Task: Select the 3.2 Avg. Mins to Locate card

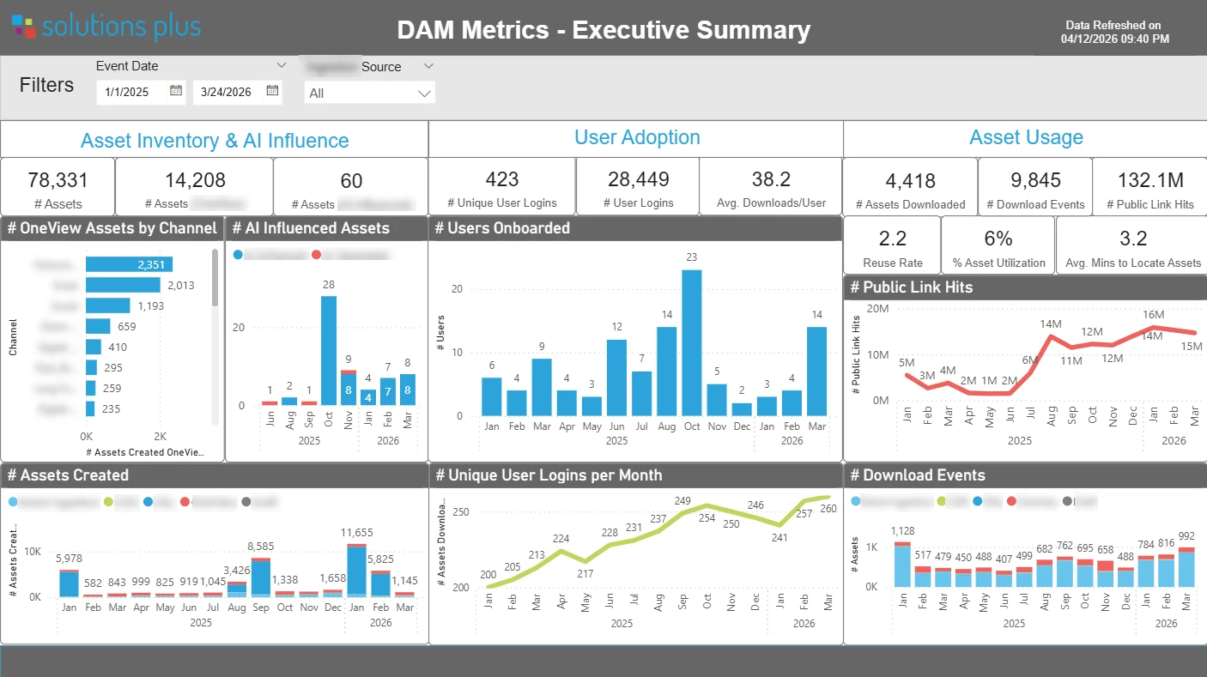Action: [x=1132, y=245]
